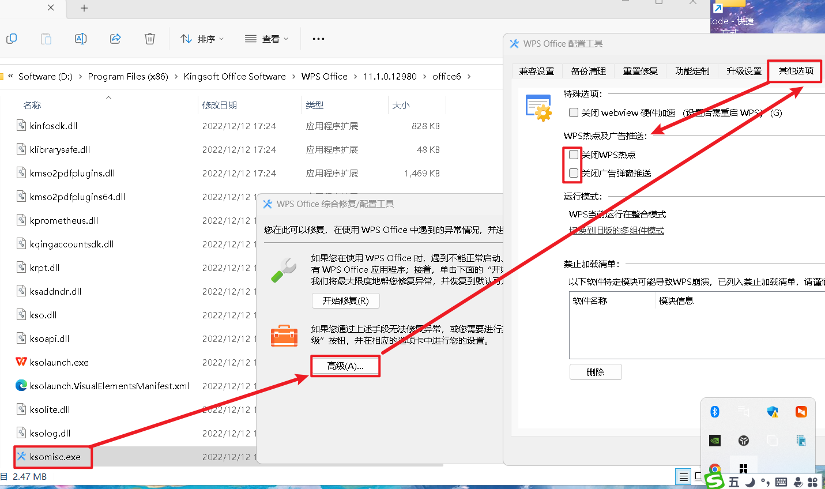Screen dimensions: 825x489
Task: Switch to the 兼容设置 tab
Action: [536, 71]
